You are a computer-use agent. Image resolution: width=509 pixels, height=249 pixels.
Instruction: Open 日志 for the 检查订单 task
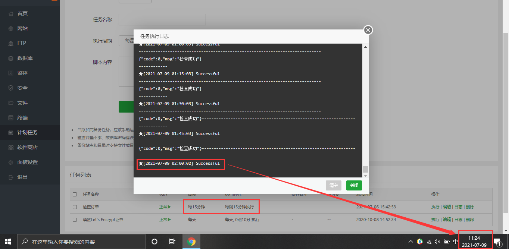pos(458,207)
